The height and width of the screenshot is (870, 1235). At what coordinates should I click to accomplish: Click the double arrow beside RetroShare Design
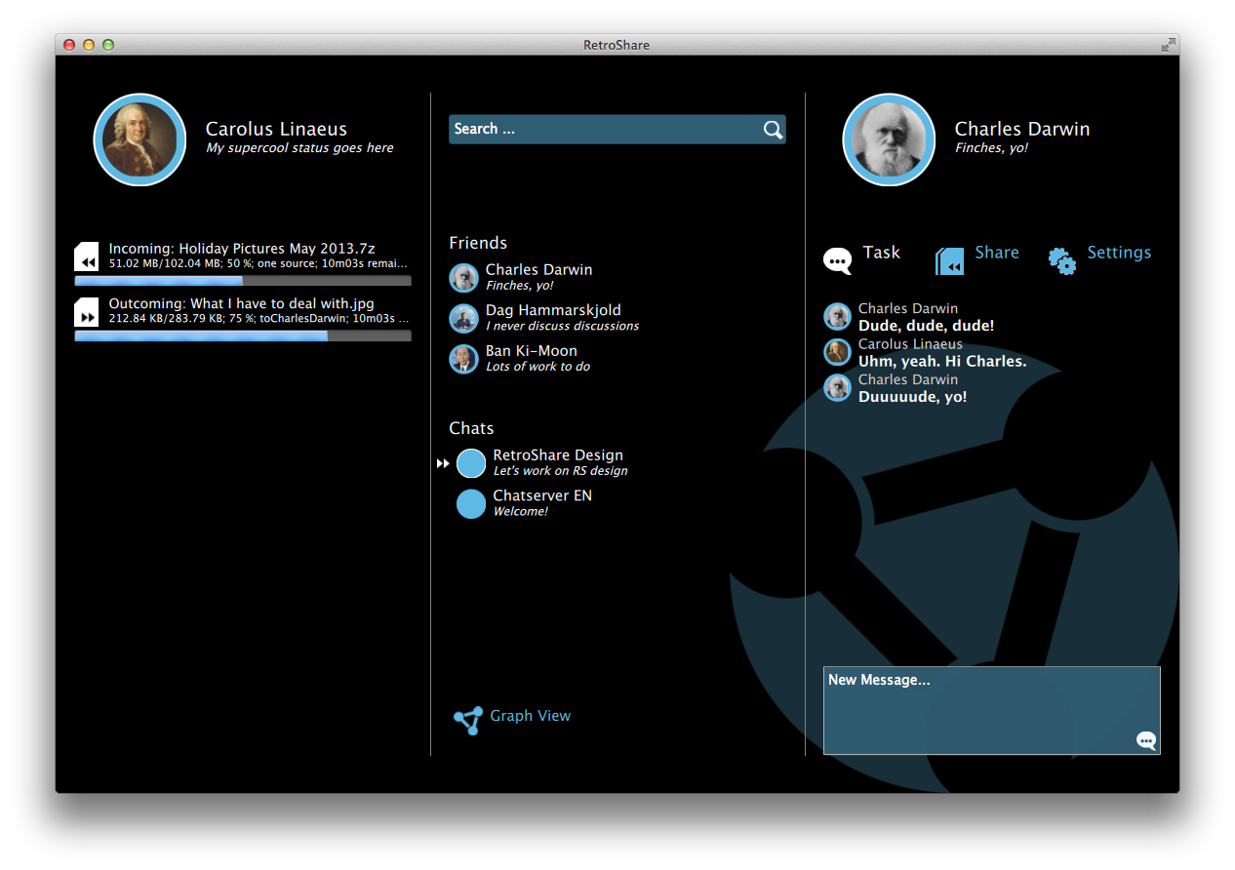coord(443,463)
